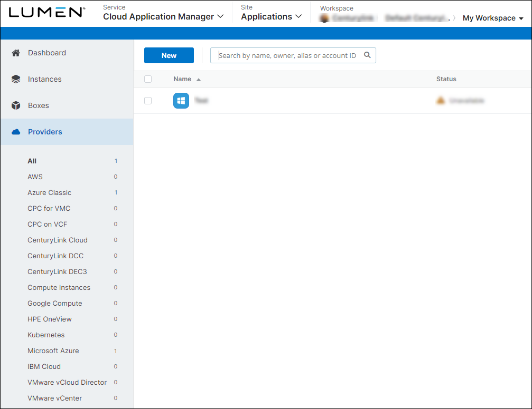532x409 pixels.
Task: Filter providers by CenturyLink DCC
Action: click(55, 256)
